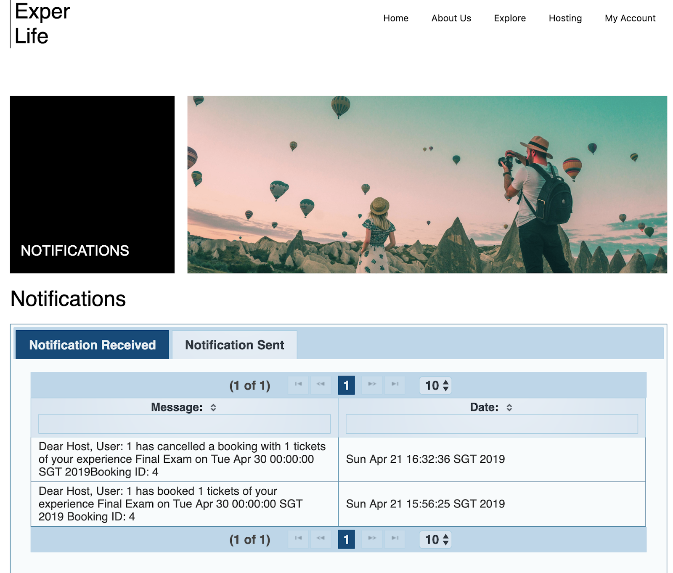The width and height of the screenshot is (673, 573).
Task: Select the cancelled booking notification message
Action: [x=182, y=459]
